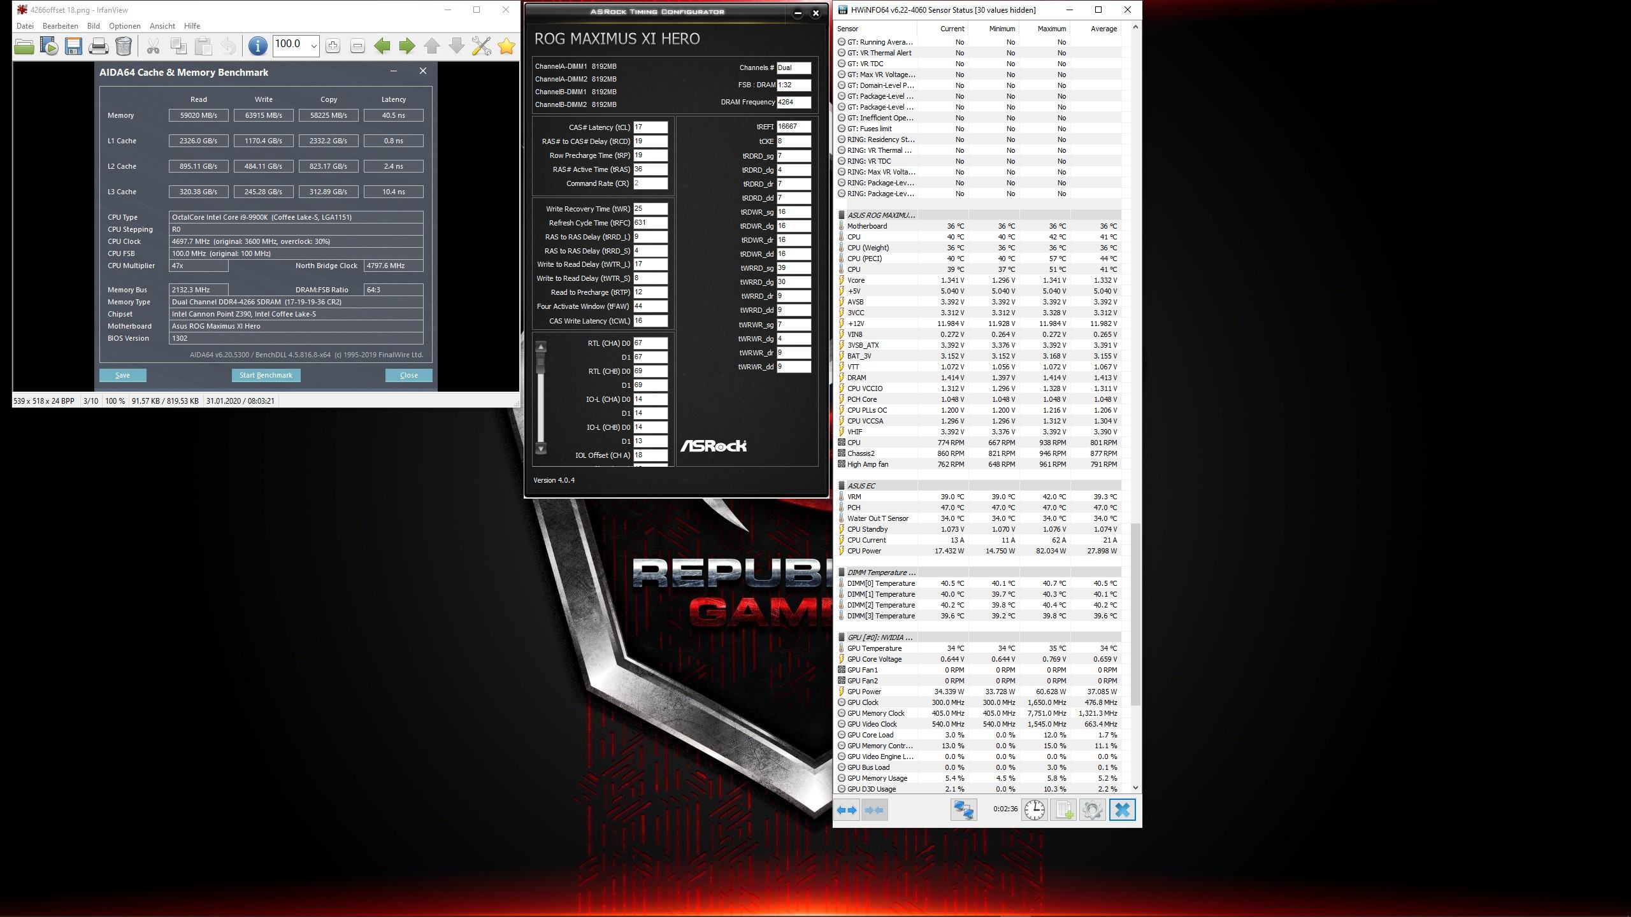Open the Bearbeiten menu
Image resolution: width=1631 pixels, height=917 pixels.
(x=61, y=26)
